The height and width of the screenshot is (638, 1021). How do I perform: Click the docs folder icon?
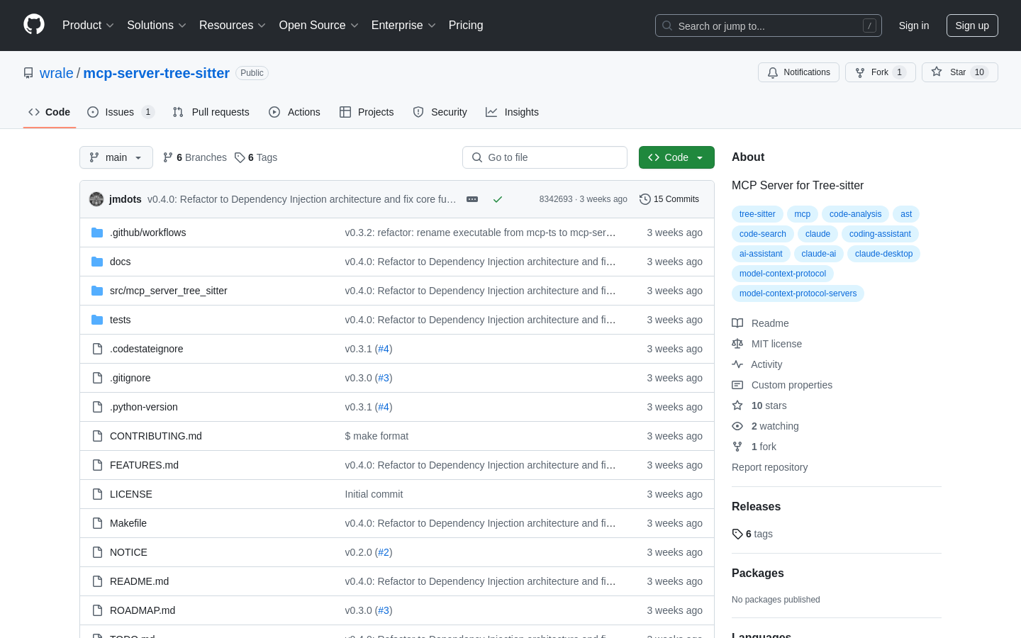97,262
